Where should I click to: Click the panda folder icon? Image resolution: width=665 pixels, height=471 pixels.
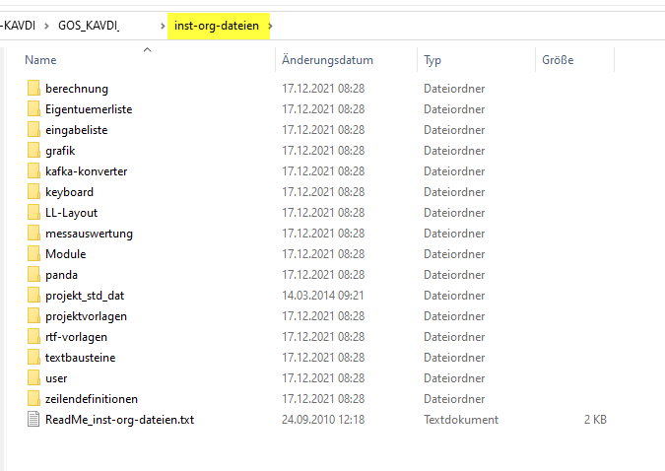pos(33,275)
